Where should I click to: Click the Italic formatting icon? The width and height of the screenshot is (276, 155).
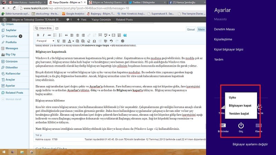(x=43, y=35)
